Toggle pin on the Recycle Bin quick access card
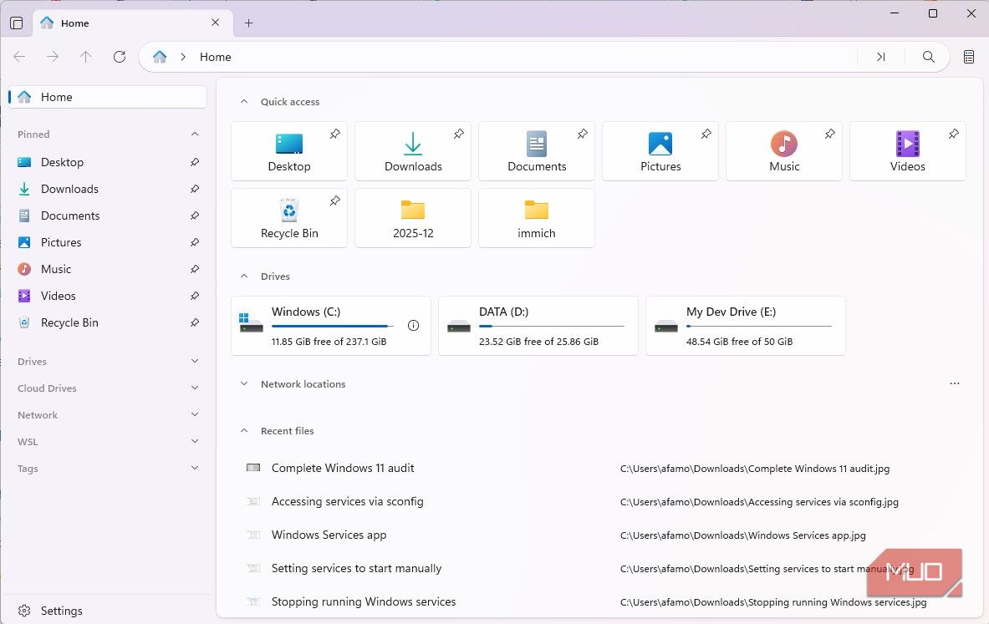Screen dimensions: 989x624 click(x=335, y=200)
